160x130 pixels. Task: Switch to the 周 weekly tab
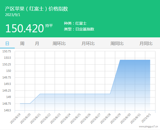click(x=22, y=44)
